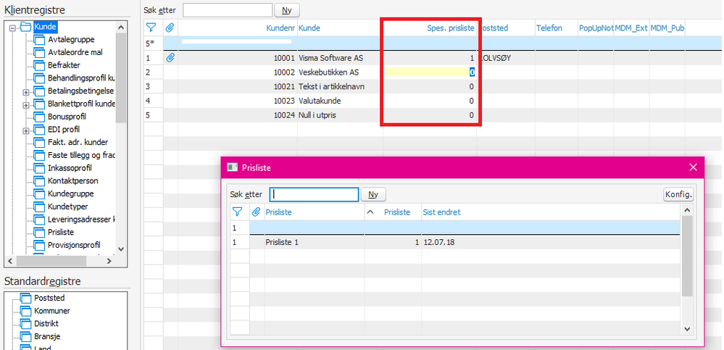The image size is (724, 350).
Task: Open attachment paperclip on Visma Software AS row
Action: click(x=170, y=58)
